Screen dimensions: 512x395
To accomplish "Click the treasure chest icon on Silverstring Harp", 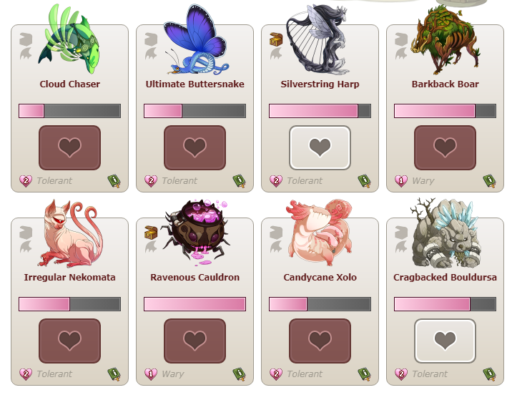I will [x=276, y=39].
